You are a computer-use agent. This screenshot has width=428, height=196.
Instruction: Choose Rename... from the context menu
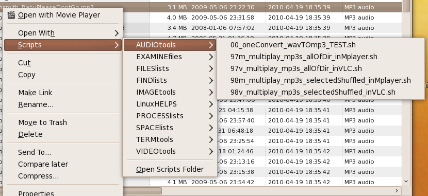(x=36, y=104)
